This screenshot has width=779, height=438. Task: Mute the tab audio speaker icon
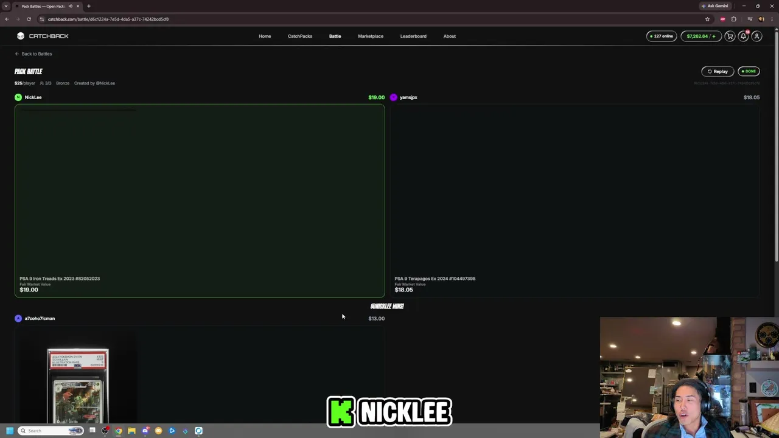tap(71, 6)
